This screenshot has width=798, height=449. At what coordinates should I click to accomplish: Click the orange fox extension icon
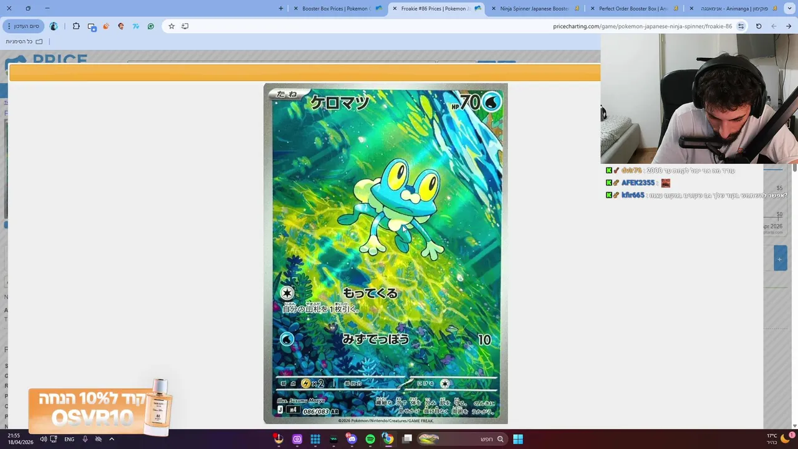tap(106, 26)
